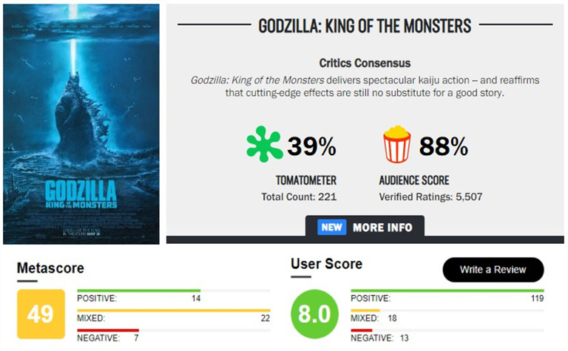
Task: Click the blue NEW badge
Action: (331, 228)
